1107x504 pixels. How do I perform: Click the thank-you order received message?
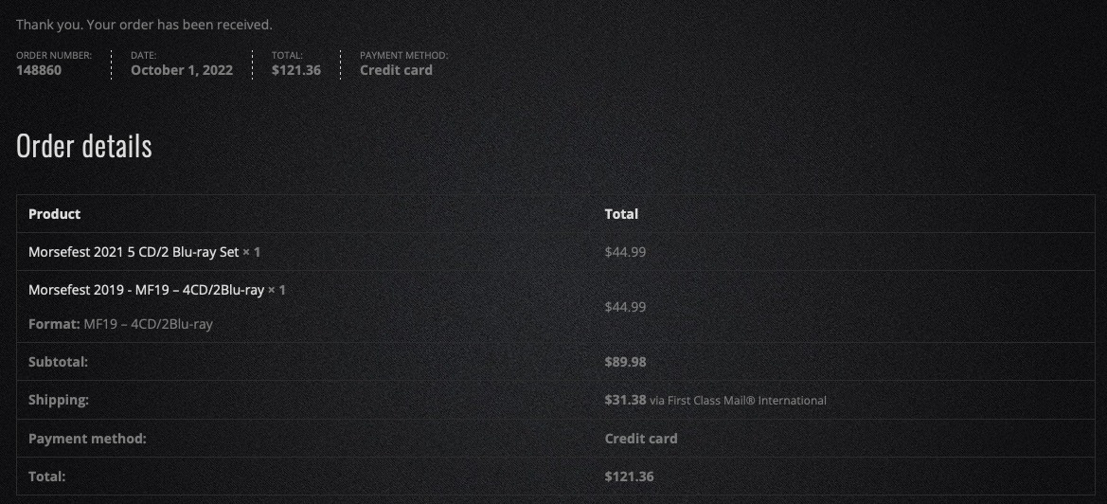[144, 25]
